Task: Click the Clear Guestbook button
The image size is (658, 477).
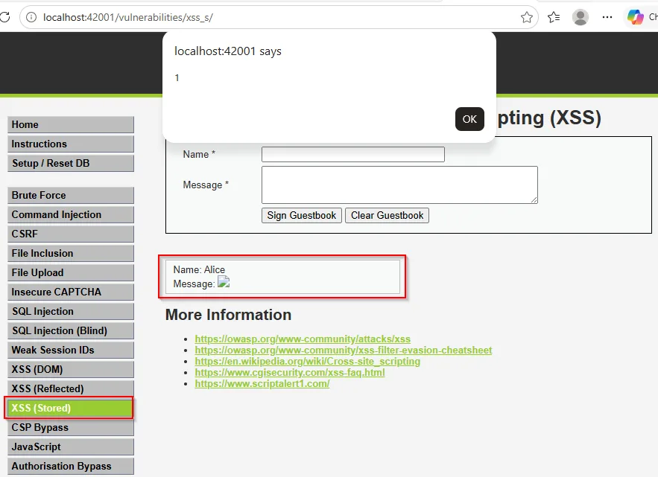Action: pos(387,216)
